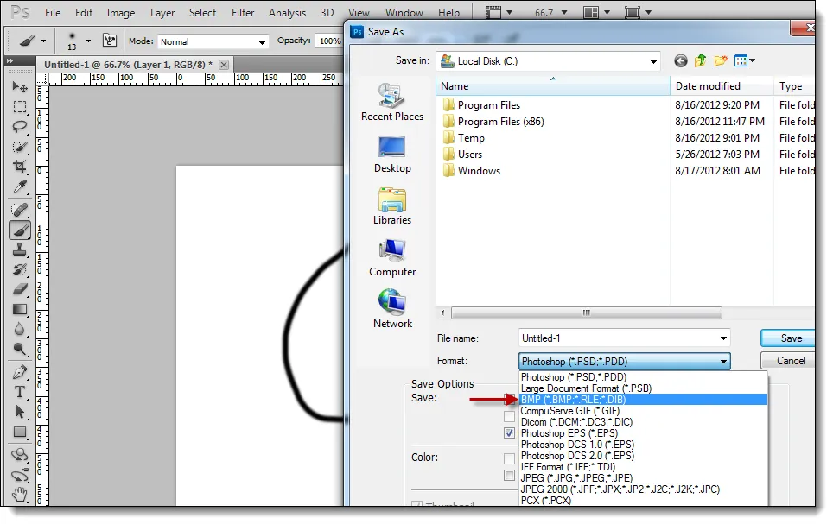Open the Analysis menu

[287, 12]
